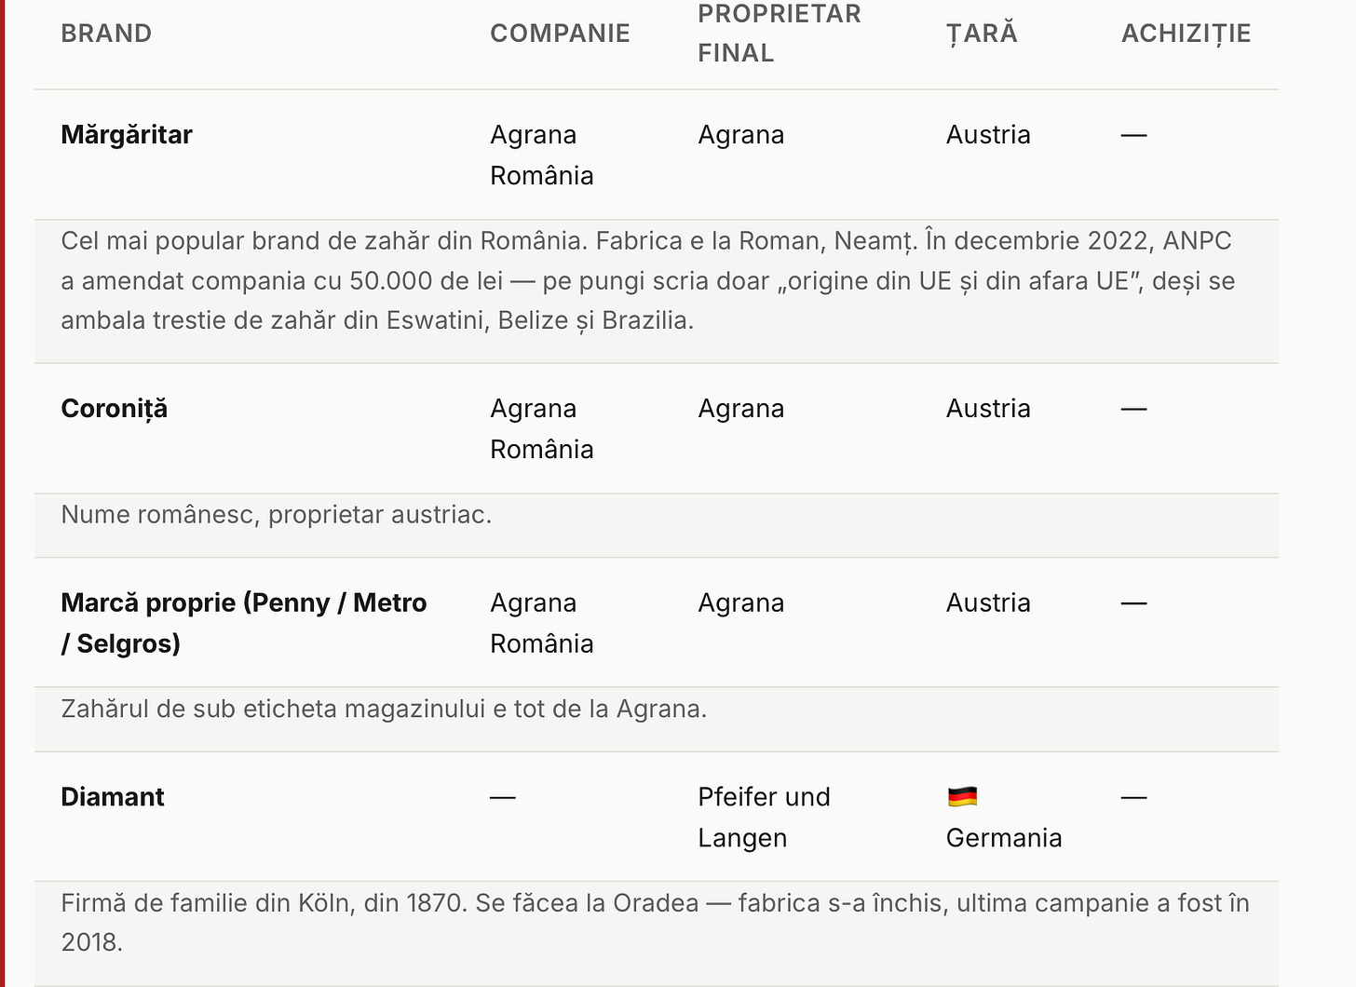Screen dimensions: 1356x987
Task: Click Austria in the Mărgăritar row
Action: pyautogui.click(x=988, y=135)
